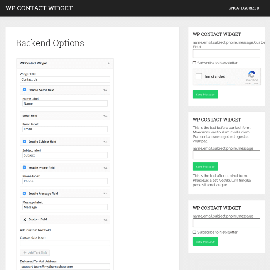This screenshot has height=270, width=270.
Task: Click the reCAPTCHA logo icon
Action: coord(252,74)
